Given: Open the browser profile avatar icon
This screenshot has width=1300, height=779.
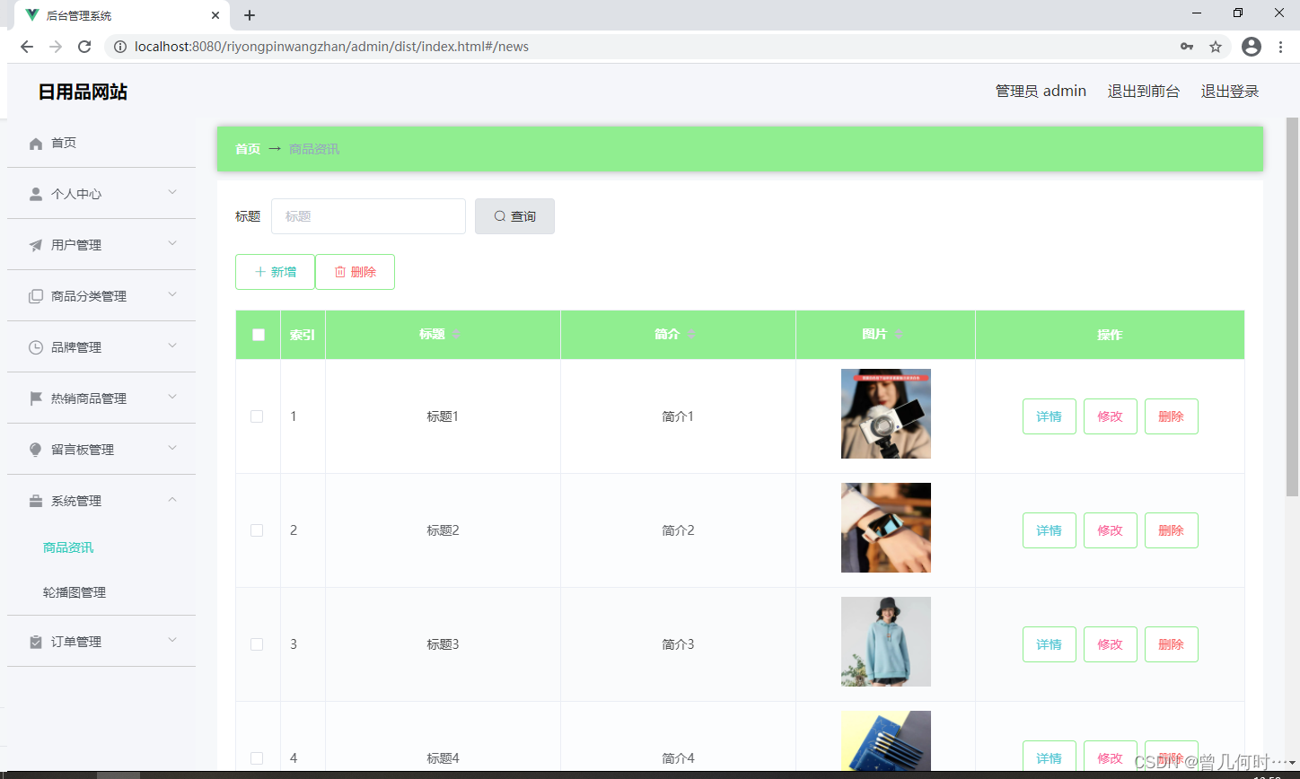Looking at the screenshot, I should [1252, 47].
